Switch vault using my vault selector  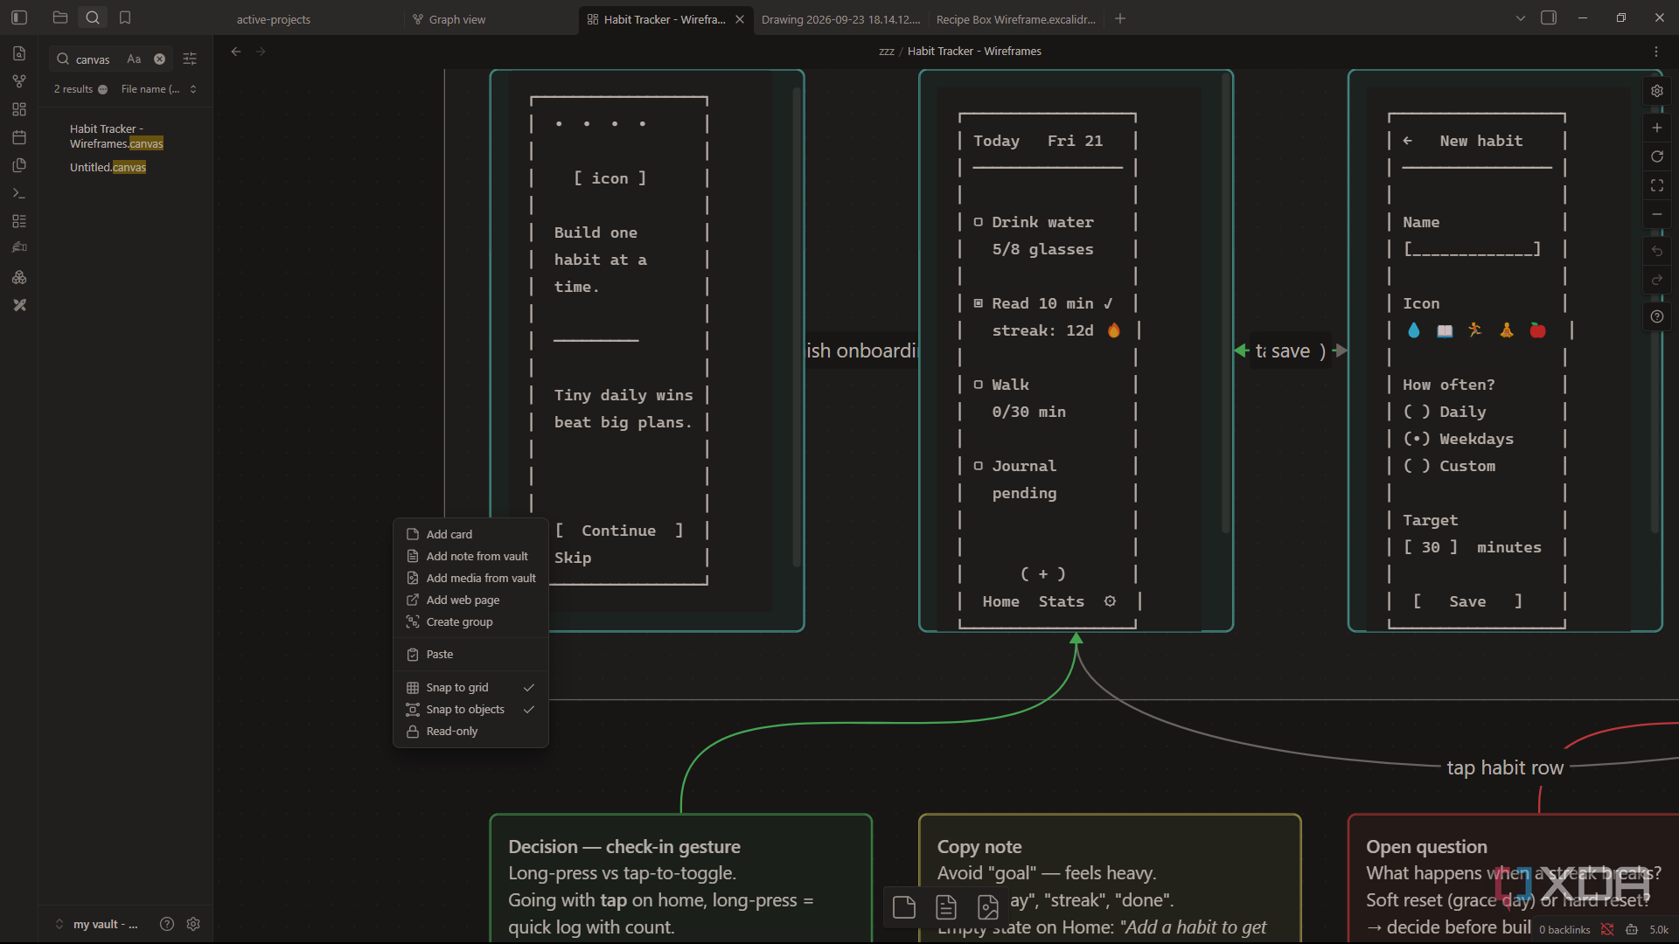pyautogui.click(x=96, y=924)
